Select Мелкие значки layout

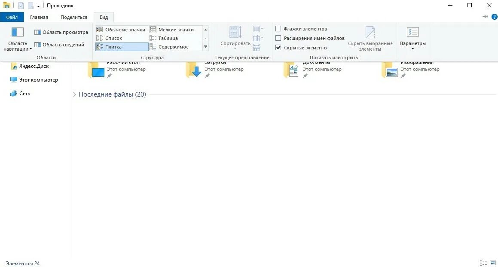point(172,30)
